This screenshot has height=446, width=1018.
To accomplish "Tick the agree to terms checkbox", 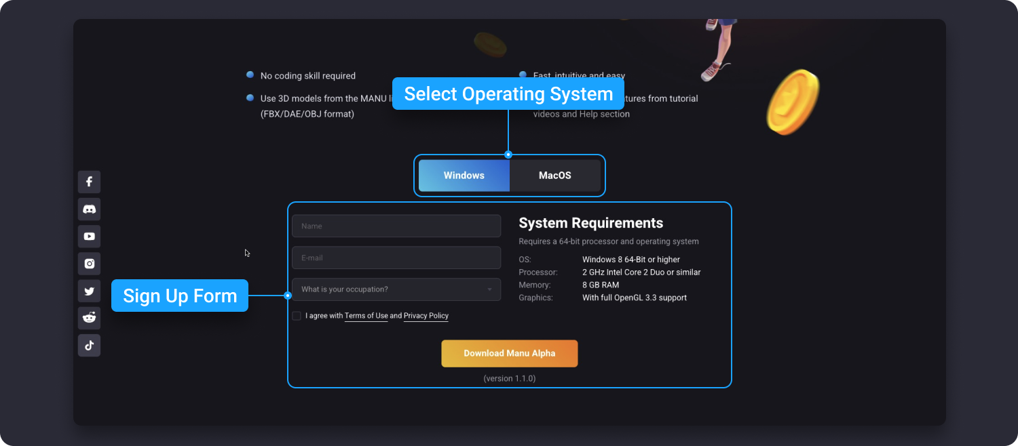I will pyautogui.click(x=297, y=316).
